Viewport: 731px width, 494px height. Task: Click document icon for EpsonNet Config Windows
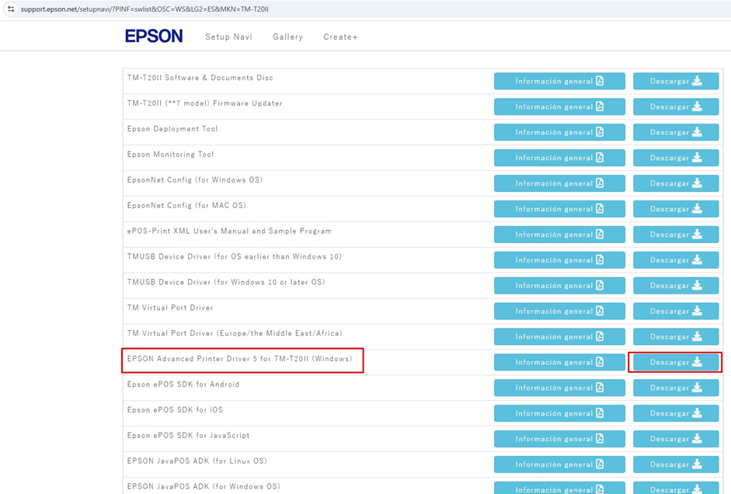(600, 183)
